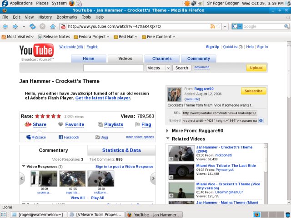Click the Playlists icon
The width and height of the screenshot is (291, 218).
point(100,124)
